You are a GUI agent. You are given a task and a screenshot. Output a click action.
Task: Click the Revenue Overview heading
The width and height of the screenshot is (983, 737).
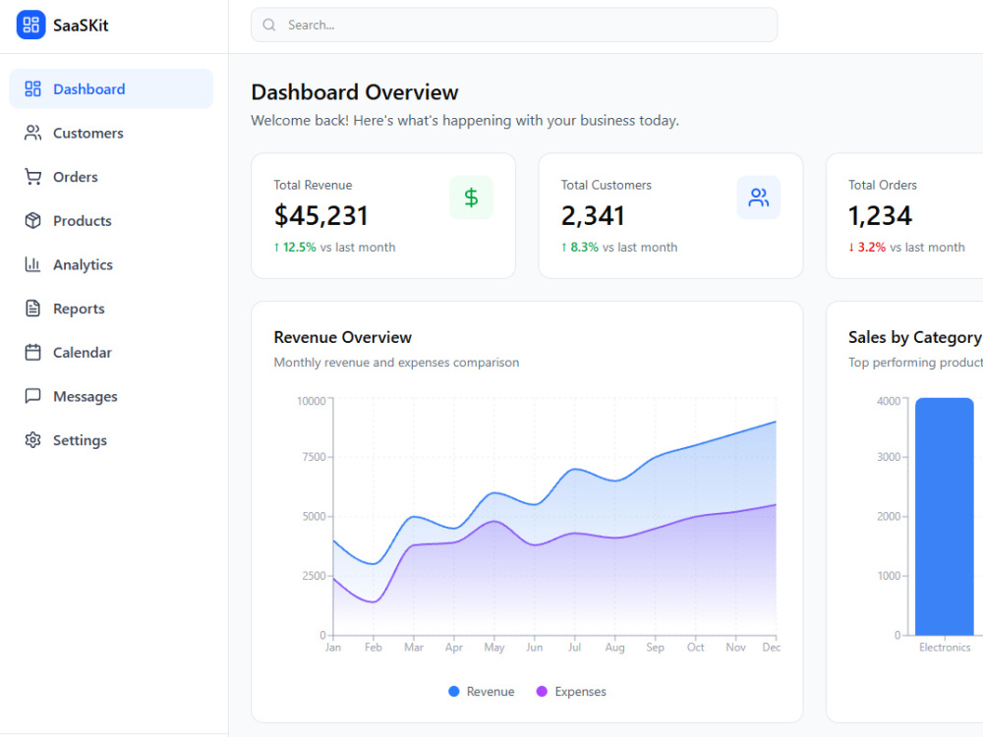(x=343, y=337)
